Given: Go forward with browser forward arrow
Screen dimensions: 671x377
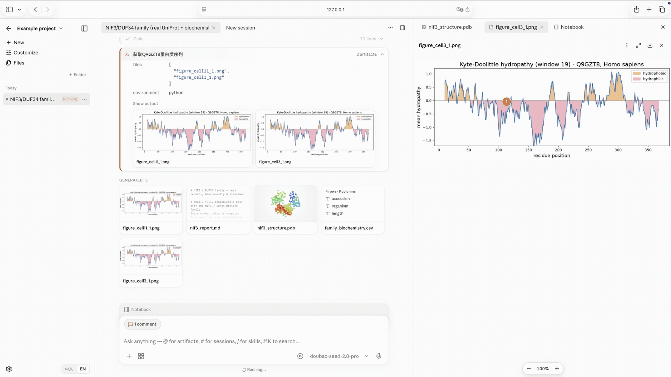Looking at the screenshot, I should coord(48,10).
